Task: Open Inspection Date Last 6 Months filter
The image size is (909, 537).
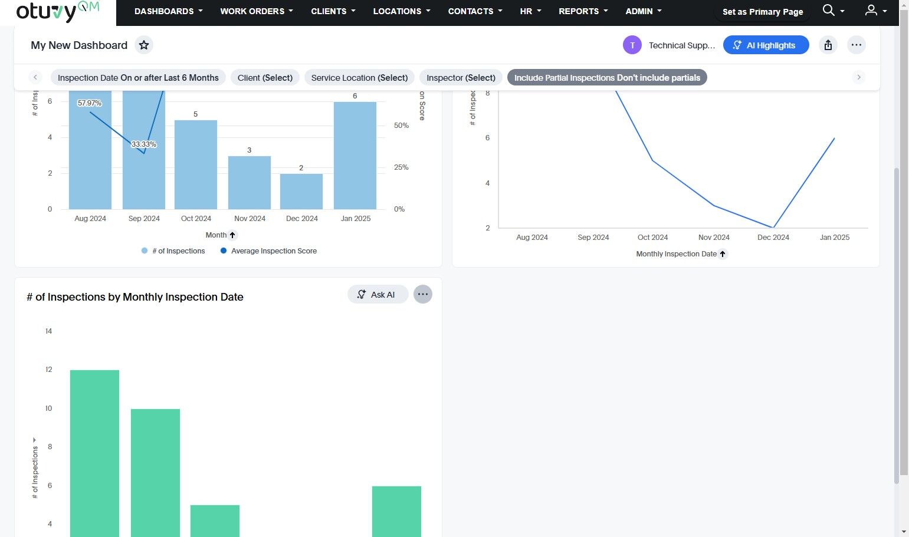Action: tap(138, 78)
